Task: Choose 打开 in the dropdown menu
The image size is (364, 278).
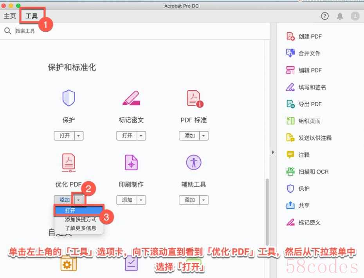Action: (x=78, y=210)
